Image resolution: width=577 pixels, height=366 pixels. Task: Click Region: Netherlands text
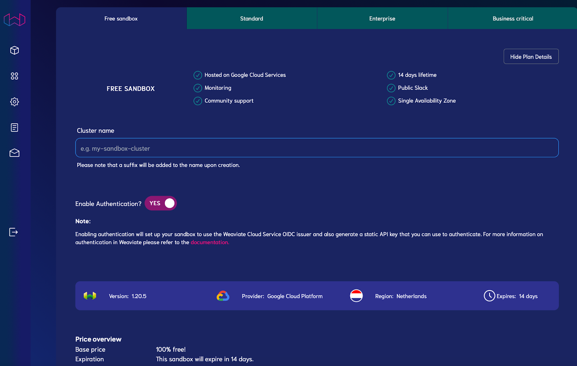(x=401, y=296)
